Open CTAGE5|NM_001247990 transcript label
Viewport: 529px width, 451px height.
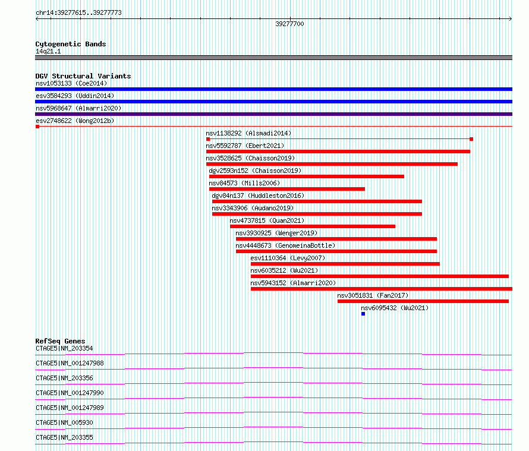pyautogui.click(x=70, y=393)
